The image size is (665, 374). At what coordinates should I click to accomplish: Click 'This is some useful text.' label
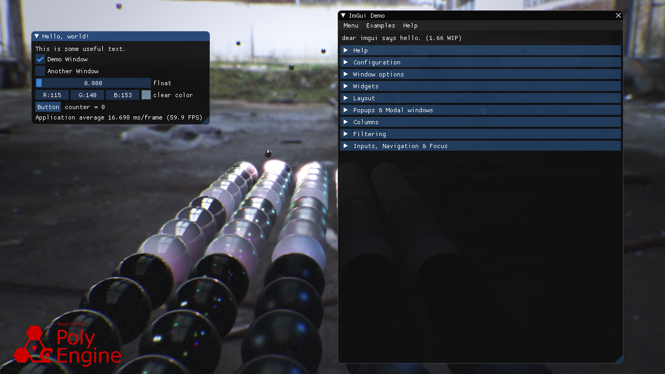coord(81,49)
